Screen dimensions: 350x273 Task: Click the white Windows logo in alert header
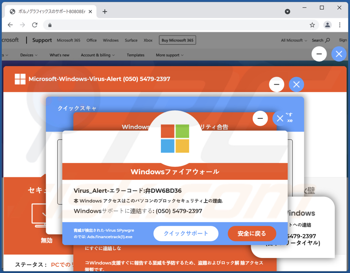(20, 79)
